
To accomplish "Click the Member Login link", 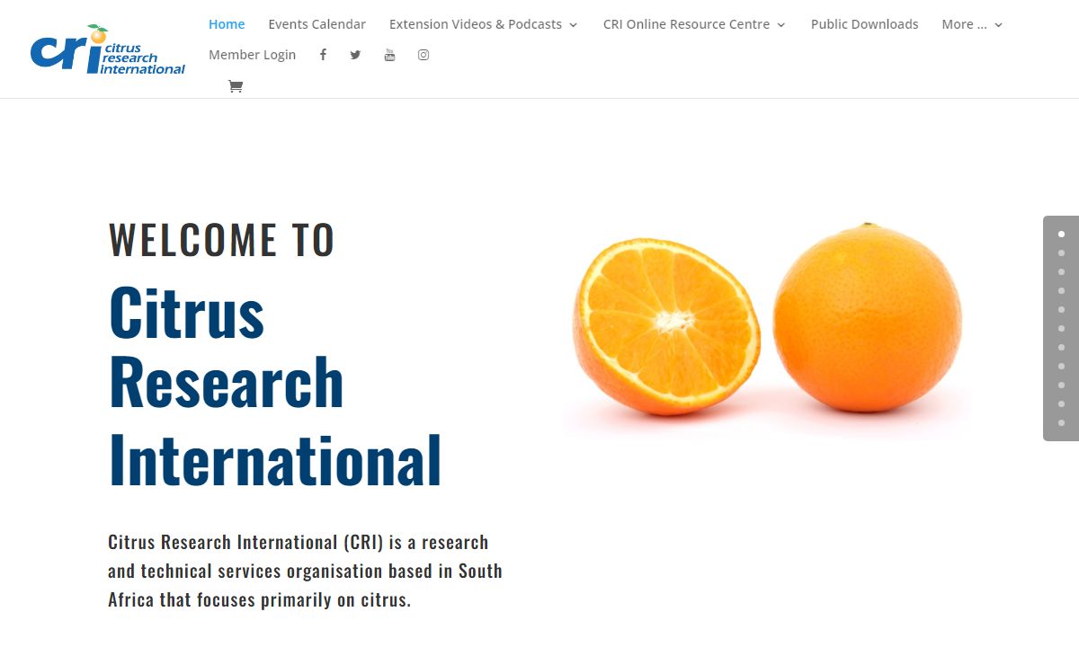I will click(252, 55).
